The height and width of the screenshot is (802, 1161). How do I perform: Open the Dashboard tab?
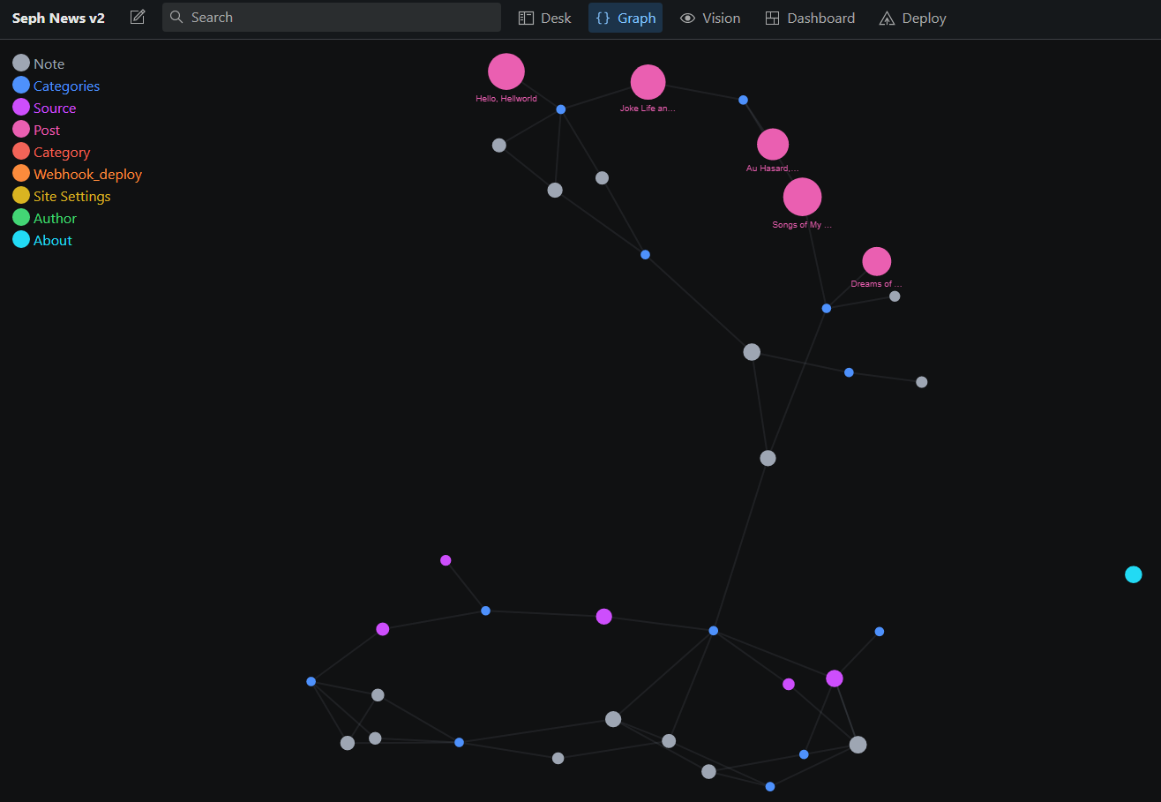click(810, 18)
